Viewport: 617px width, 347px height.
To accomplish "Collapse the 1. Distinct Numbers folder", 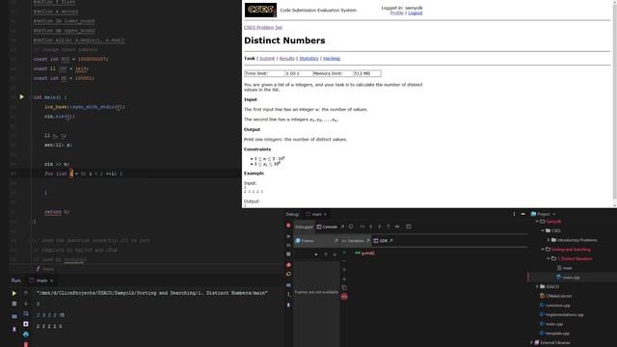I will 549,259.
